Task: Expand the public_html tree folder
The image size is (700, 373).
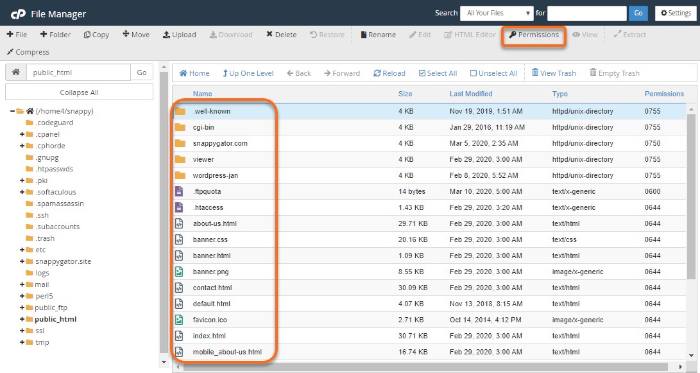Action: (x=22, y=319)
